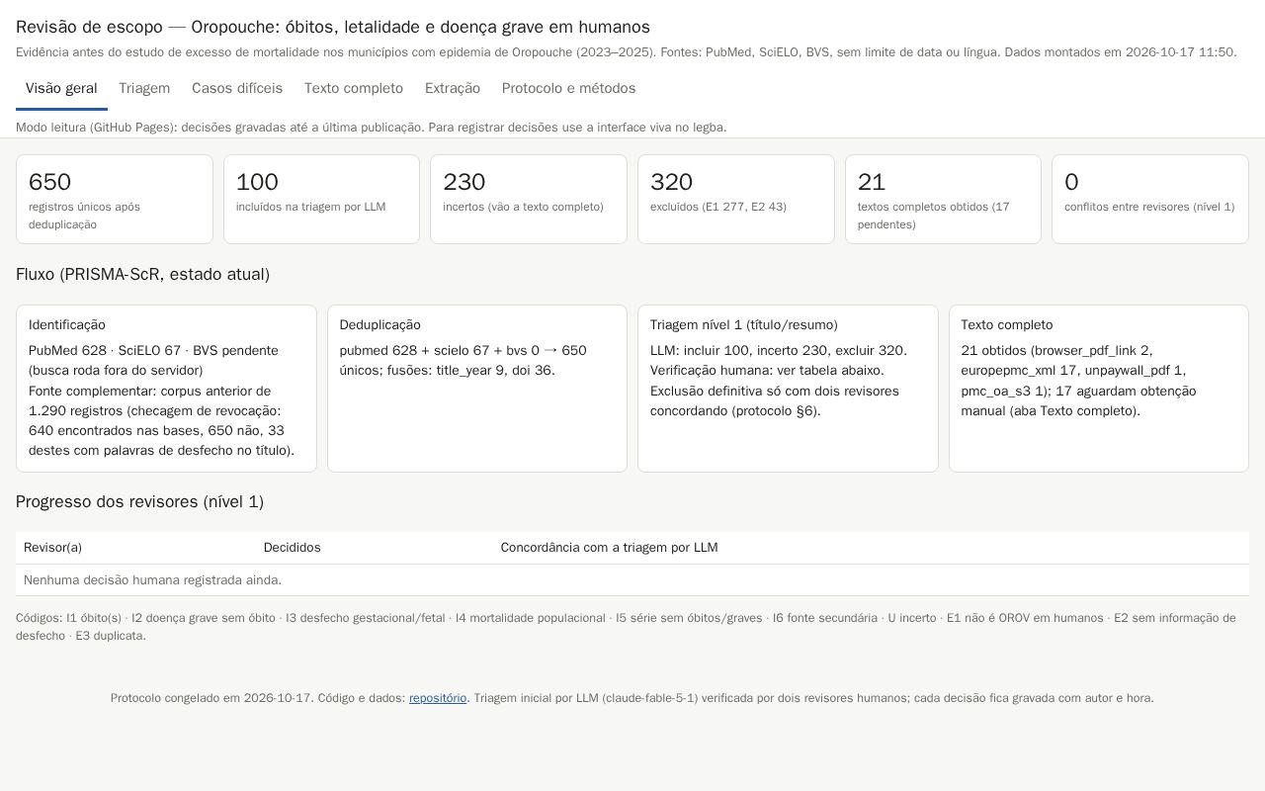Click the Progresso dos revisores (nível 1) heading
The height and width of the screenshot is (791, 1265).
click(139, 502)
